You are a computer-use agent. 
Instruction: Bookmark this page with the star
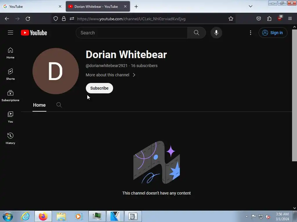[231, 19]
